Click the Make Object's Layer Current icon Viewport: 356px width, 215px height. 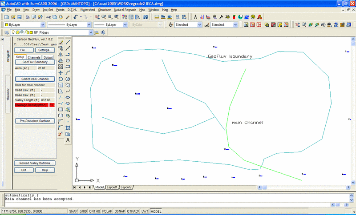pos(97,32)
